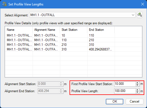147x108 pixels.
Task: Click the pick alignment from drawing icon
Action: click(140, 15)
